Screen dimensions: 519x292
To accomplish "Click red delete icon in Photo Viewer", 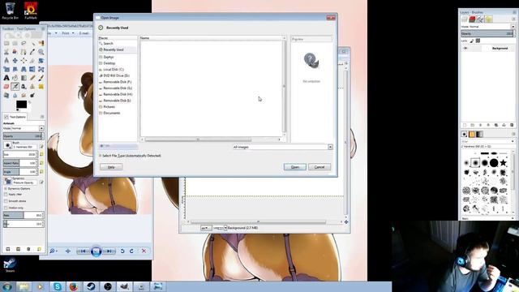I will (x=144, y=251).
